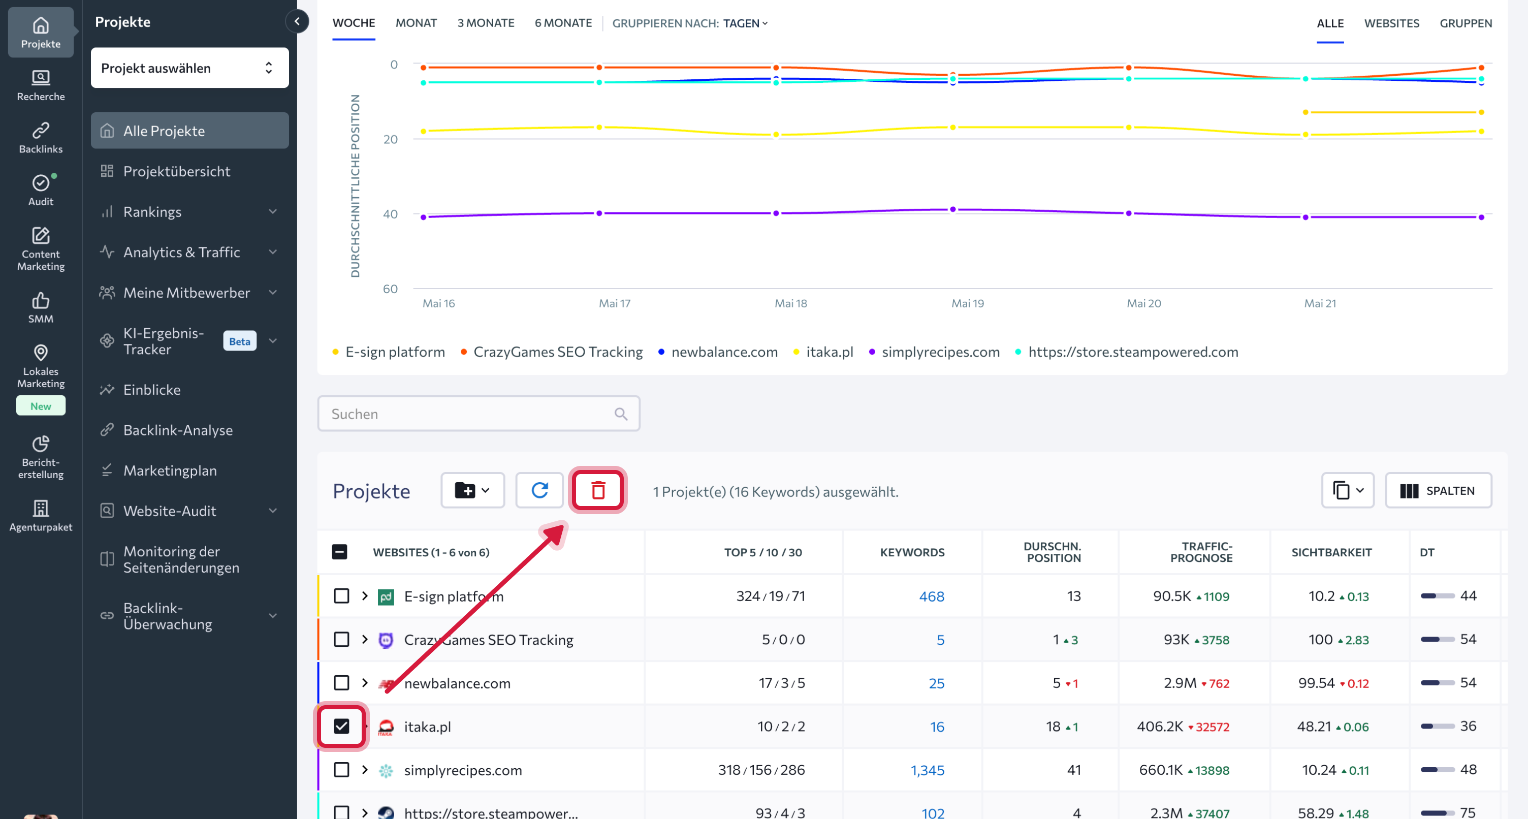The width and height of the screenshot is (1528, 819).
Task: Expand the E-sign platform row
Action: click(365, 596)
